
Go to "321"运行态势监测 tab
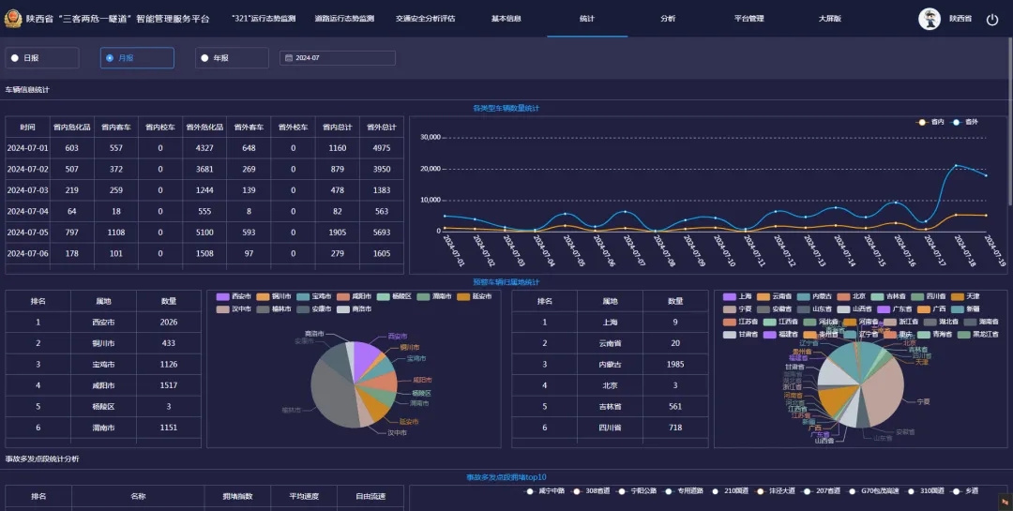(x=264, y=19)
